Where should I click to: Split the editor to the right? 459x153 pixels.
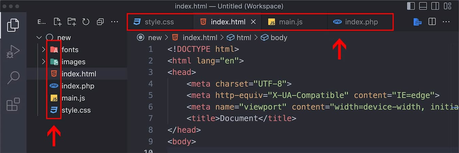click(432, 22)
